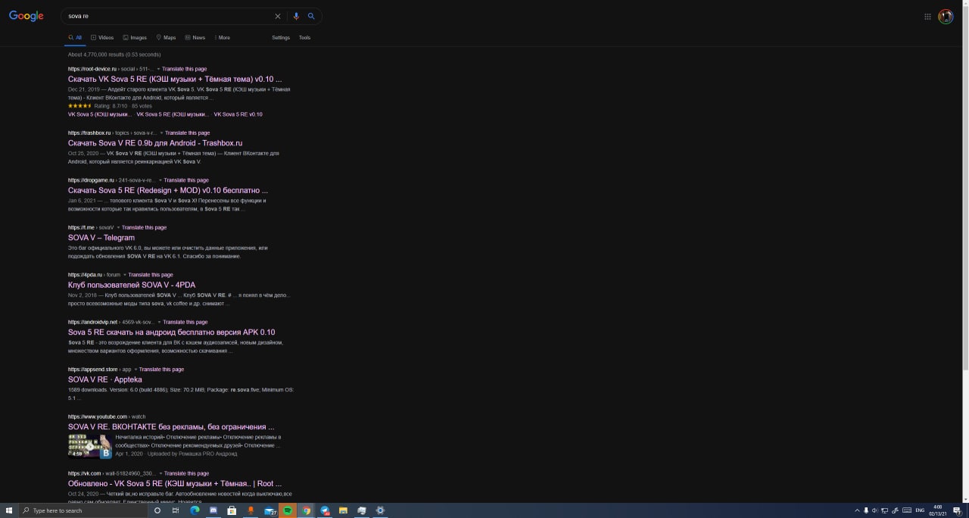Open search Tools
The height and width of the screenshot is (518, 969).
tap(304, 37)
